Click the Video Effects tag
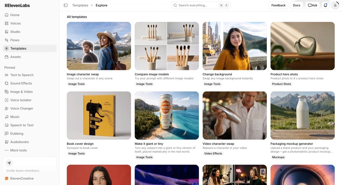Image resolution: width=342 pixels, height=185 pixels. coord(213,153)
